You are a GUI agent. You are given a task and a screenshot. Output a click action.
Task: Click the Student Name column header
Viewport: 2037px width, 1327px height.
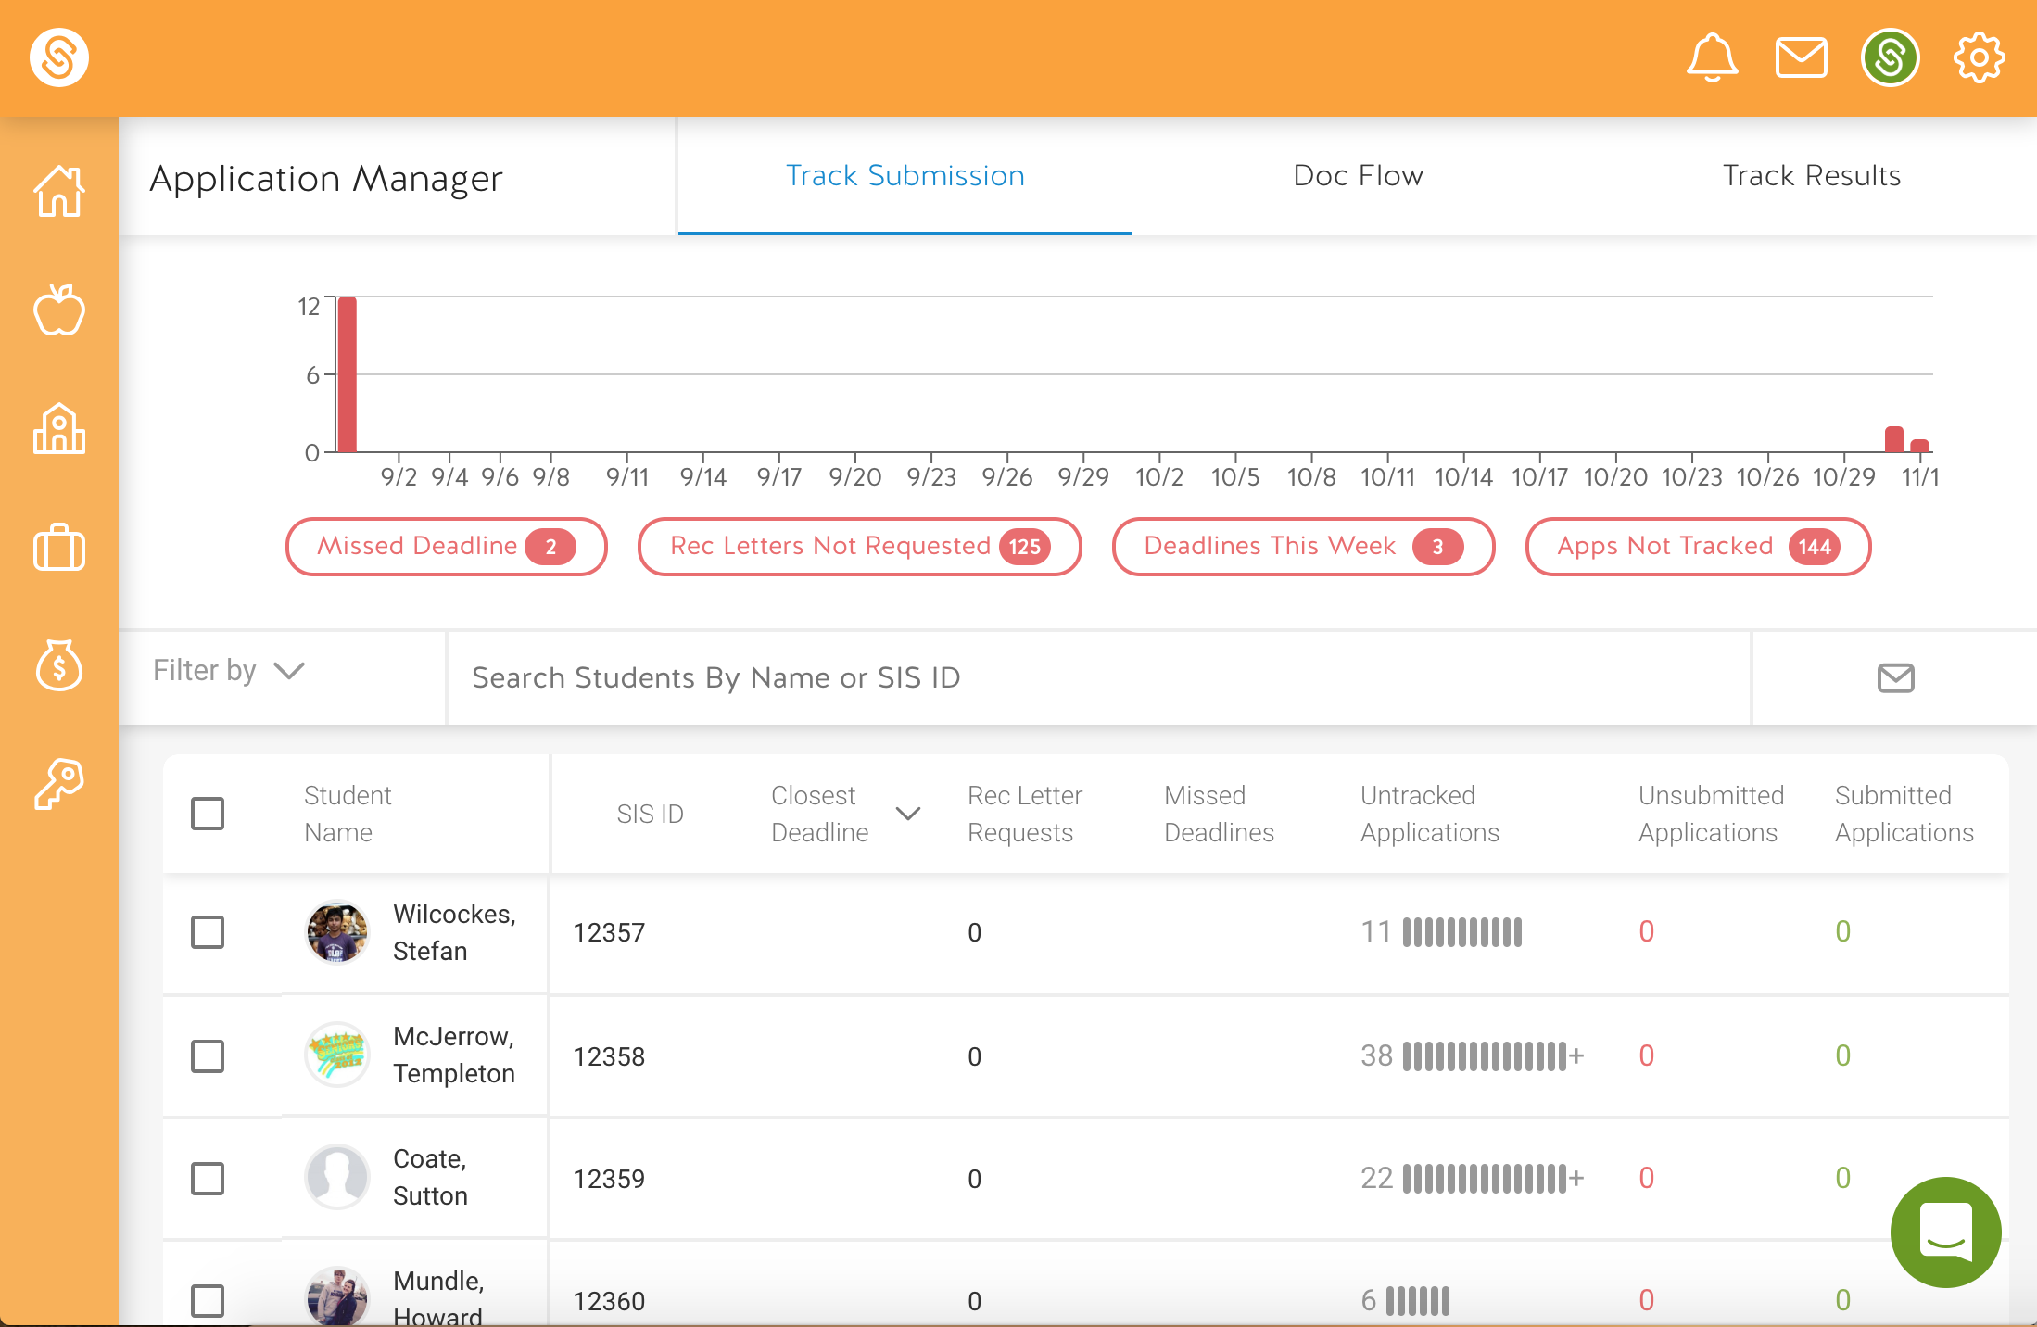pyautogui.click(x=348, y=814)
